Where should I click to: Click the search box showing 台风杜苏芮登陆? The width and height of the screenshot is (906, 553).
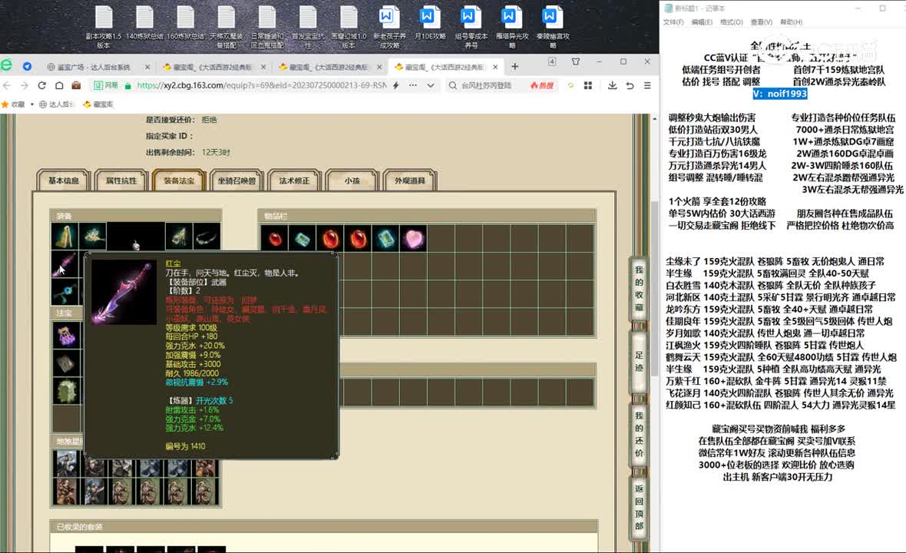point(486,85)
